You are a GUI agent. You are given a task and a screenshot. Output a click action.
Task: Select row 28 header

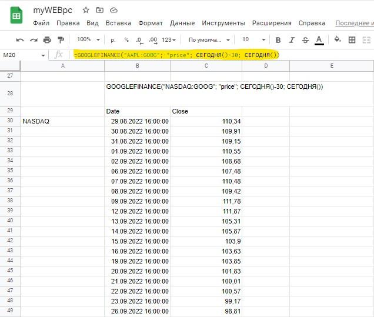click(10, 94)
